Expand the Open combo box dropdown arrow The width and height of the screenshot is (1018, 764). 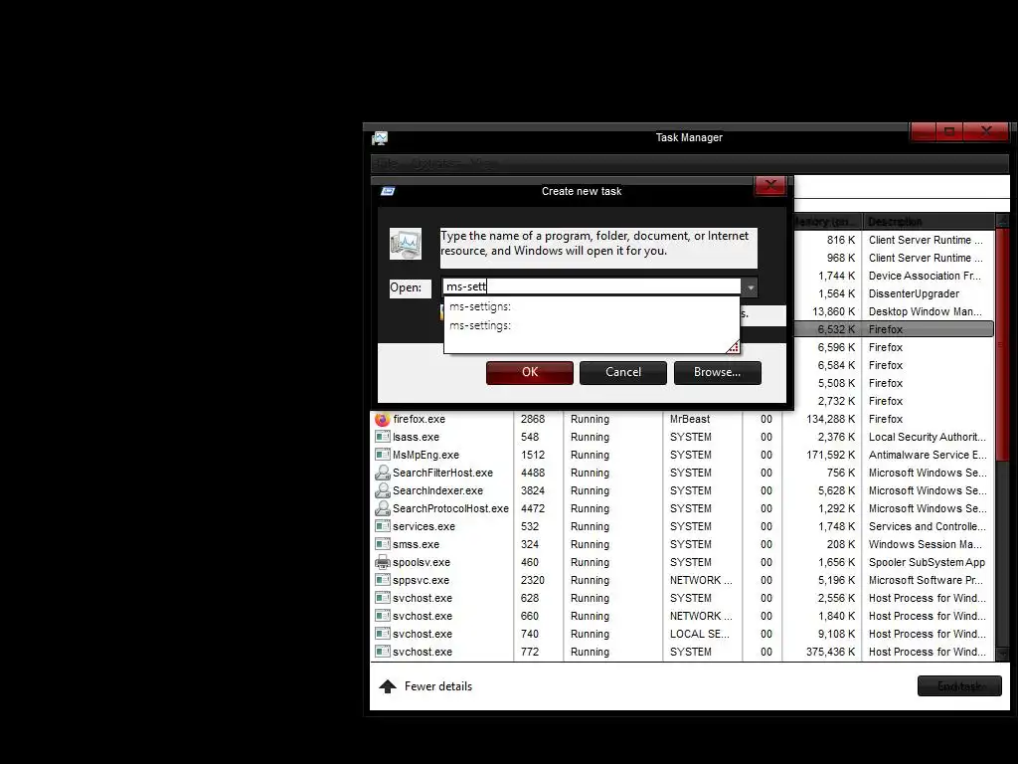pos(750,287)
